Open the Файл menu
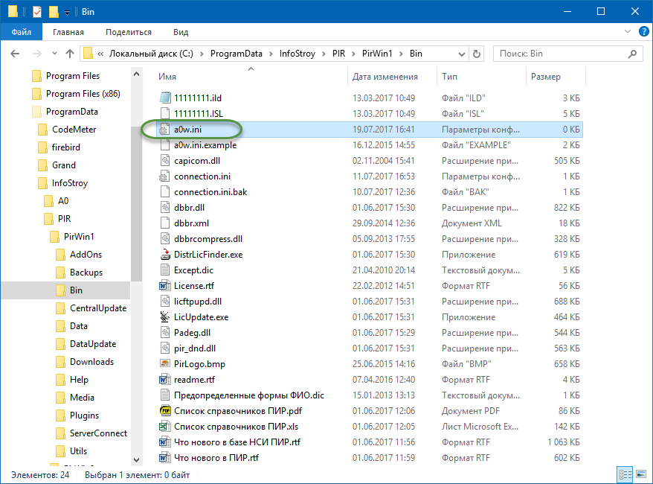 [21, 32]
